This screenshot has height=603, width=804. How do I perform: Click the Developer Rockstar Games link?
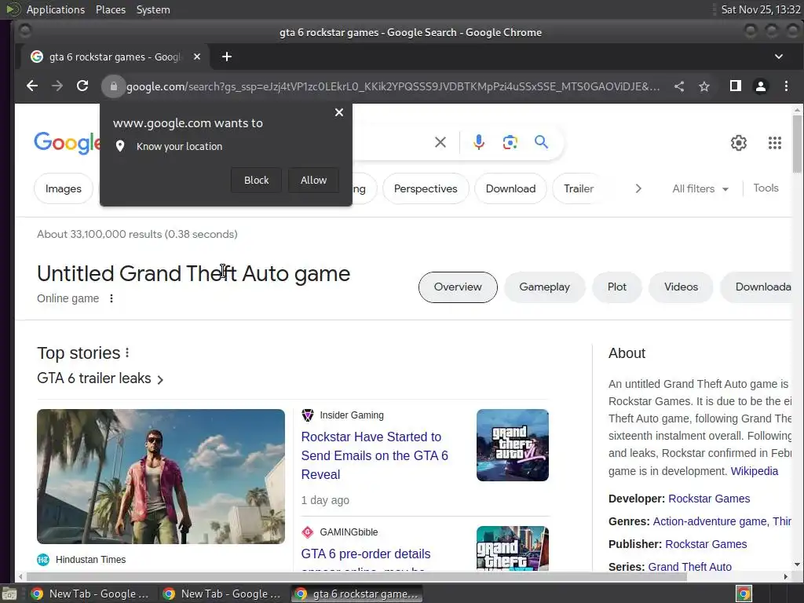709,499
